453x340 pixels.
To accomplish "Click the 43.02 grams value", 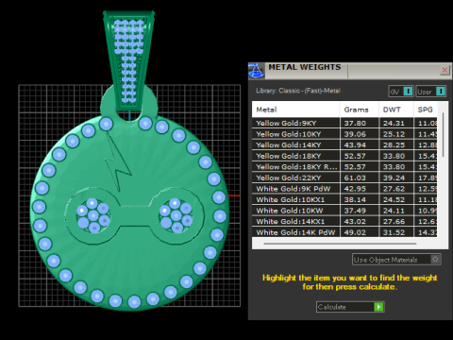I will tap(355, 221).
